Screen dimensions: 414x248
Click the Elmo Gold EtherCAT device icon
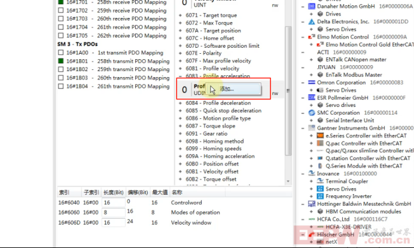pos(320,45)
